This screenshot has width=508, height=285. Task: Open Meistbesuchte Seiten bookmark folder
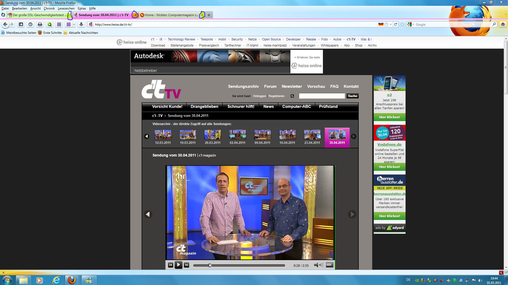point(19,33)
